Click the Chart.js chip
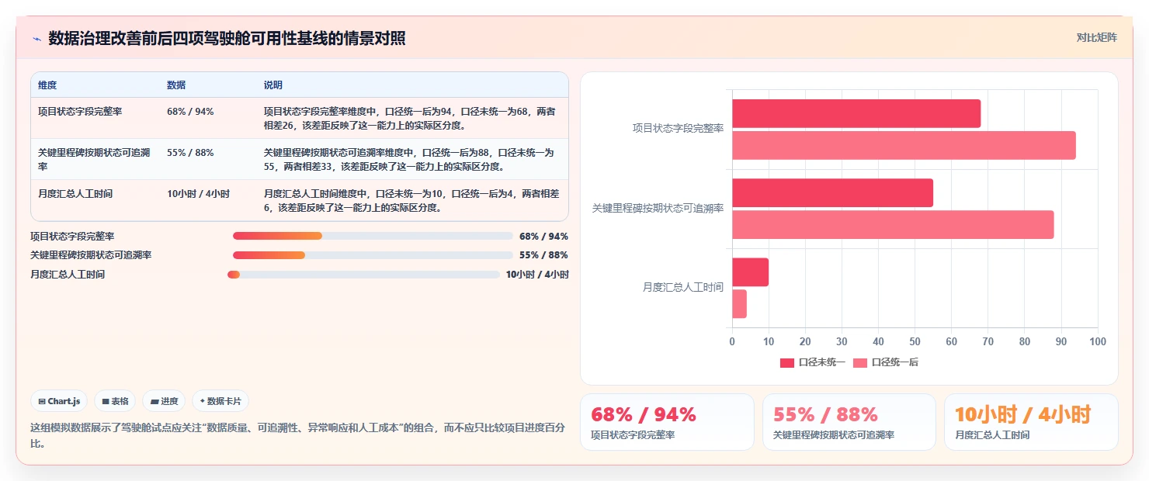The height and width of the screenshot is (481, 1149). pos(59,401)
